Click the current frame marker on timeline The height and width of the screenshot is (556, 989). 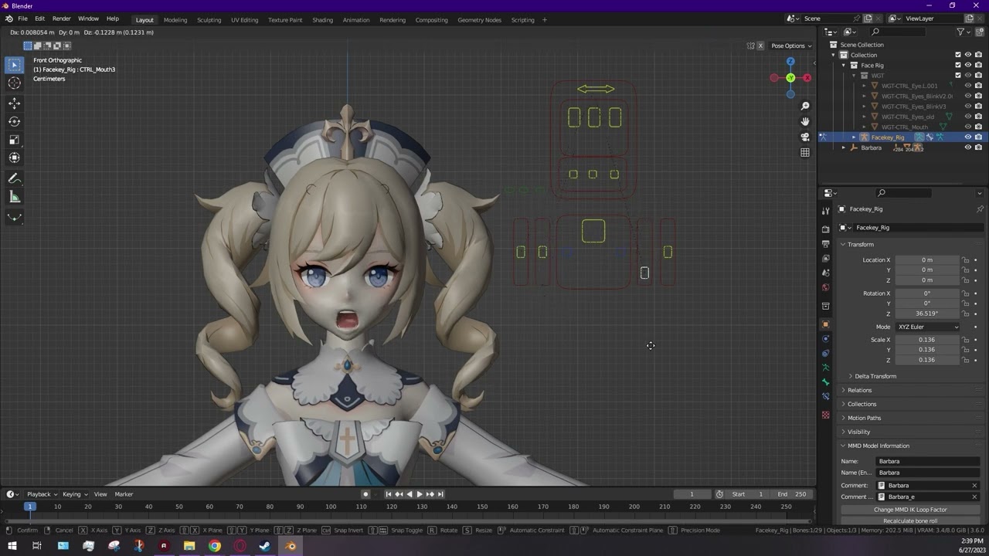pos(29,507)
